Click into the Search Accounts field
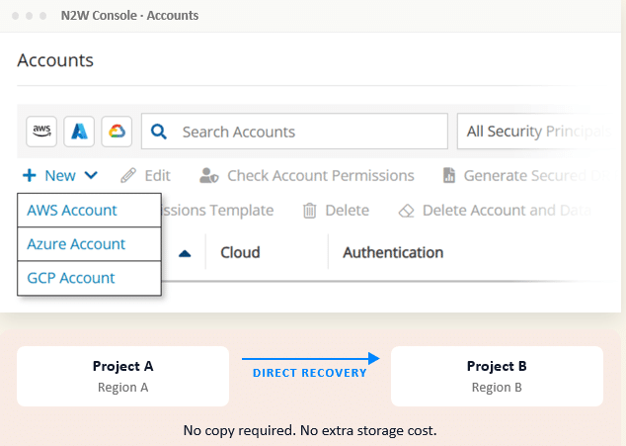This screenshot has height=446, width=626. (294, 132)
